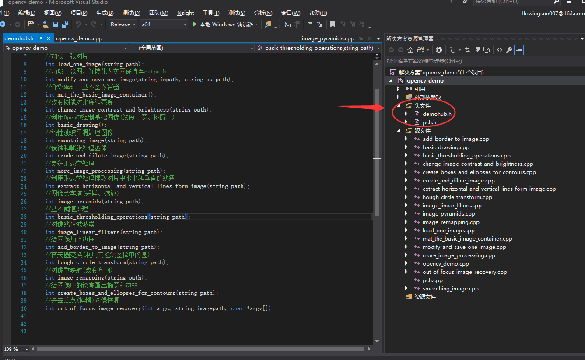Viewport: 585px width, 360px height.
Task: Click the View Code icon in Solution Explorer
Action: tap(499, 50)
